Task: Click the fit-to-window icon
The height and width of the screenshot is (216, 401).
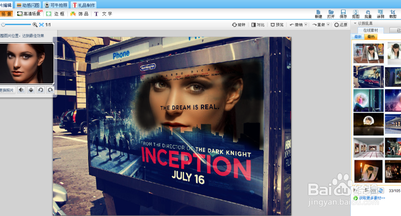Action: [41, 25]
